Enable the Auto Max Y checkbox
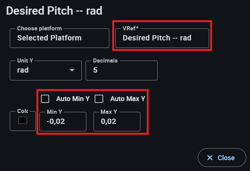This screenshot has width=250, height=171. (99, 99)
